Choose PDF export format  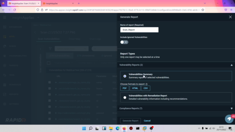point(124,88)
